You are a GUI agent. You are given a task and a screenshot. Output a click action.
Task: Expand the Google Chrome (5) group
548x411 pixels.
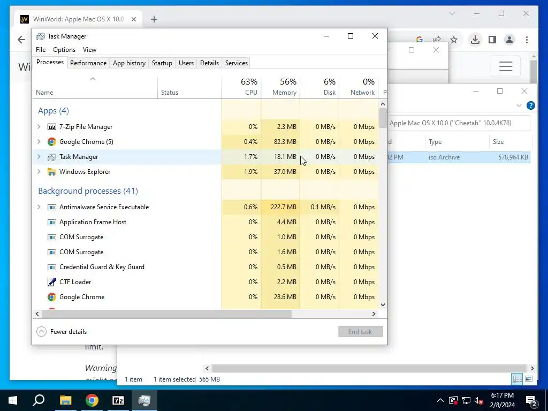coord(39,142)
